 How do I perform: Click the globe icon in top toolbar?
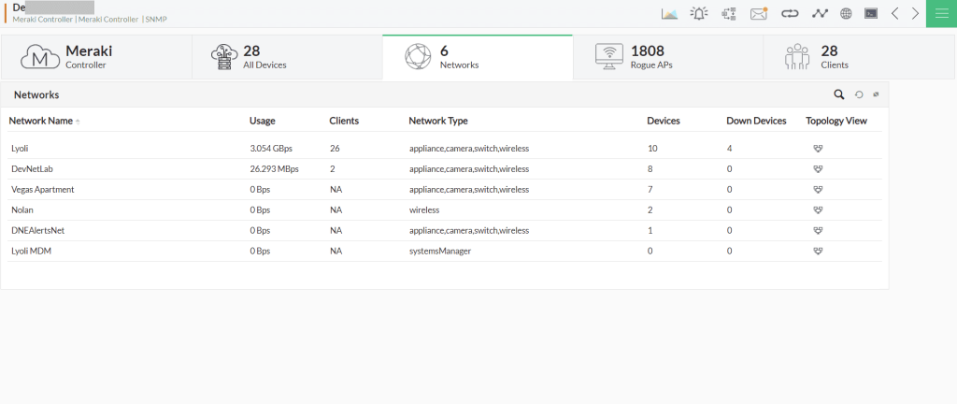click(x=846, y=13)
